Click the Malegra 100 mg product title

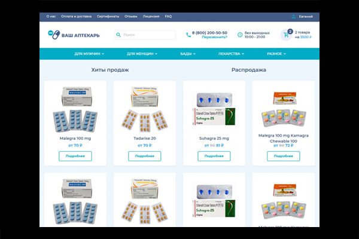point(75,139)
